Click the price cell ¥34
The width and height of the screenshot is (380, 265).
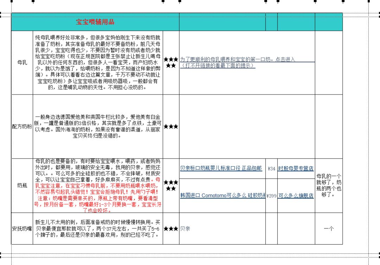click(x=271, y=169)
